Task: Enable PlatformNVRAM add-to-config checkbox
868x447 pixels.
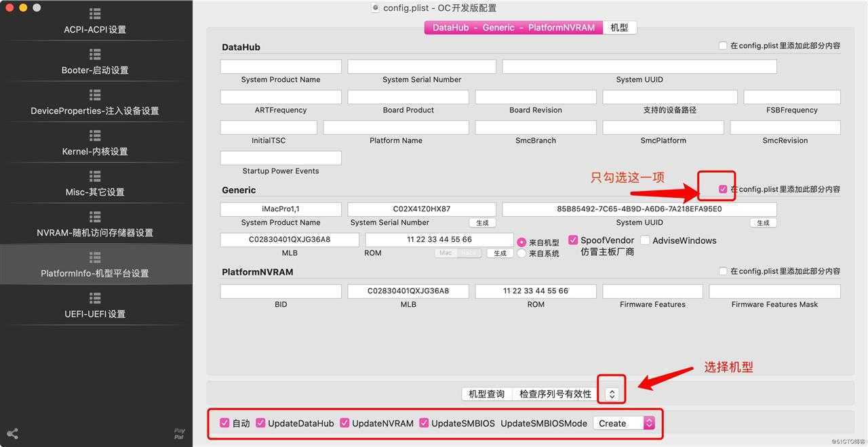Action: (723, 271)
